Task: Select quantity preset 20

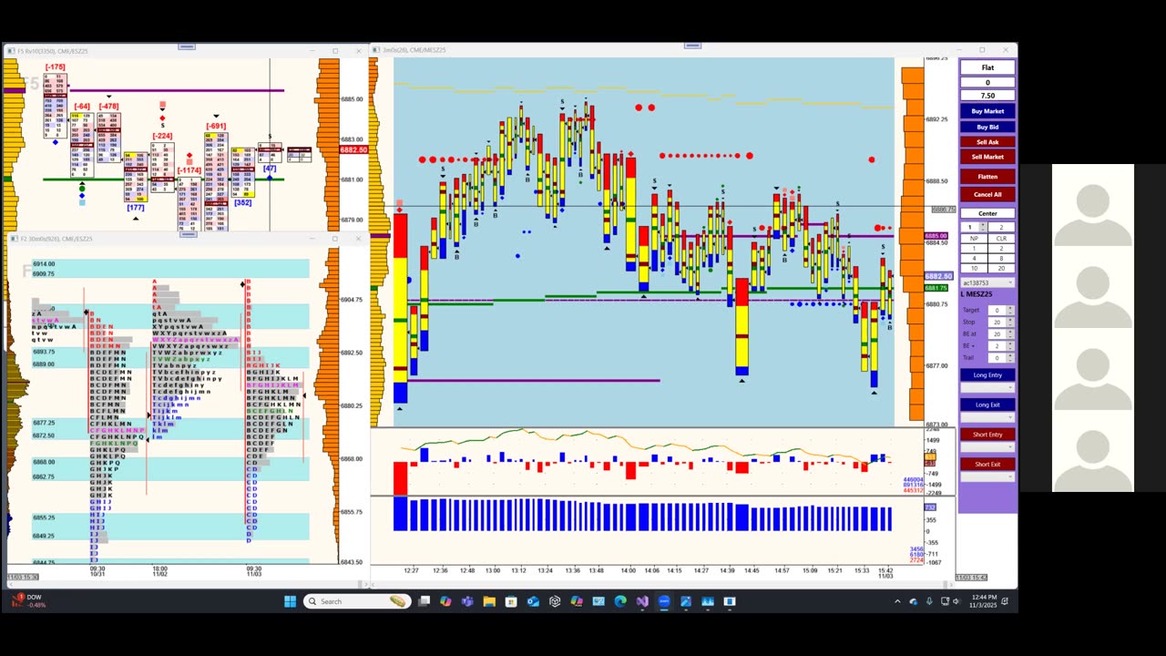Action: pyautogui.click(x=1001, y=268)
